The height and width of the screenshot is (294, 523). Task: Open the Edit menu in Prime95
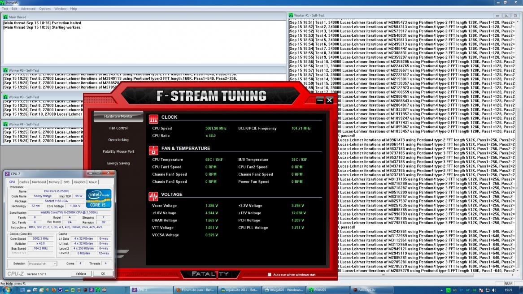14,9
